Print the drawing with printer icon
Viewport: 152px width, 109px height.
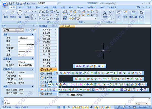pyautogui.click(x=25, y=3)
